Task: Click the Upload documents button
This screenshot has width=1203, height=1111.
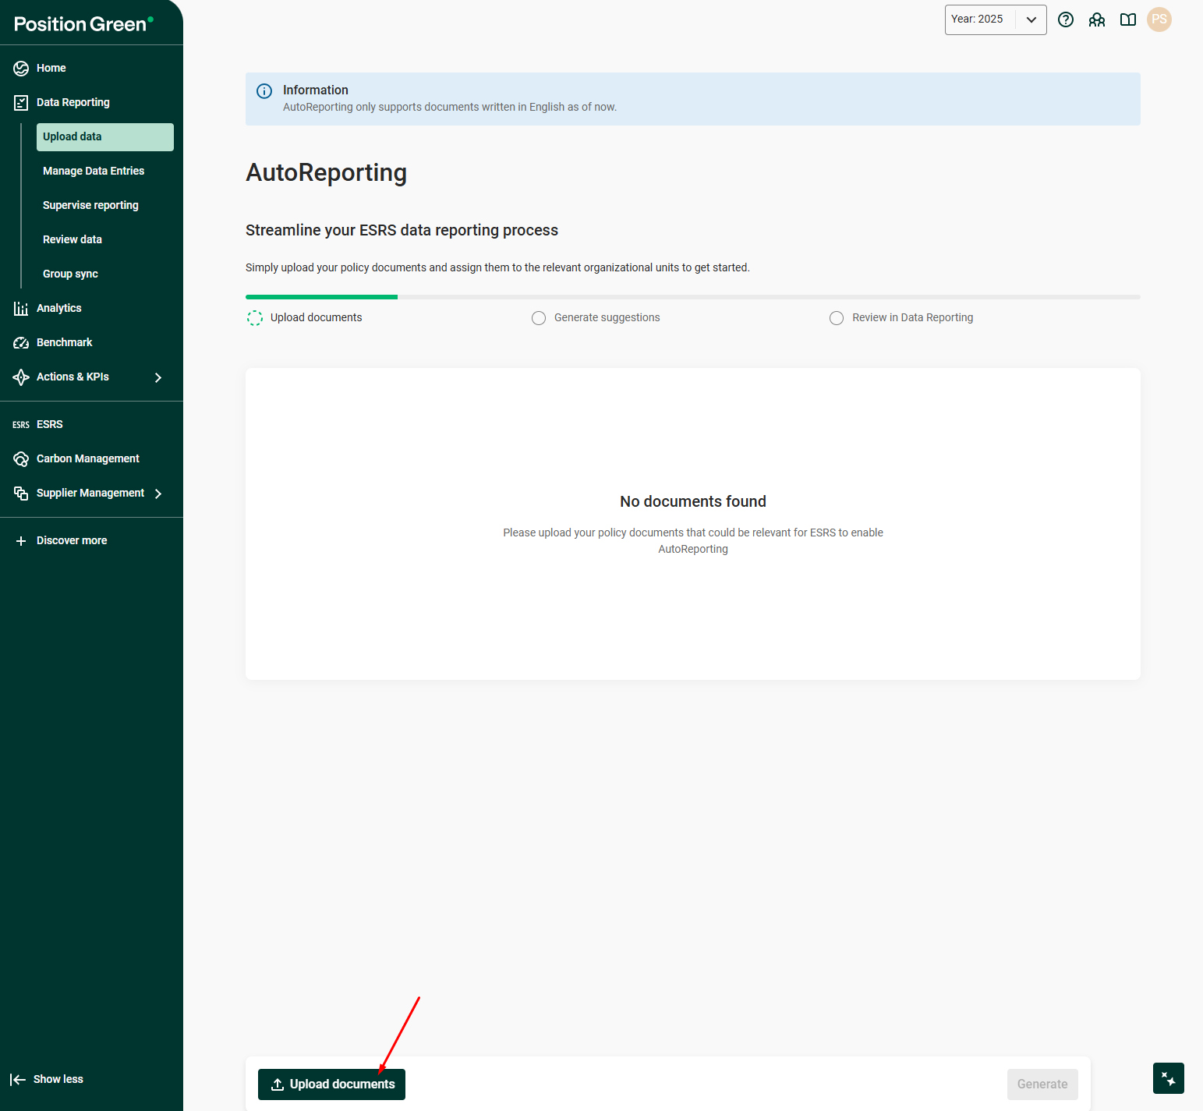Action: (x=331, y=1084)
